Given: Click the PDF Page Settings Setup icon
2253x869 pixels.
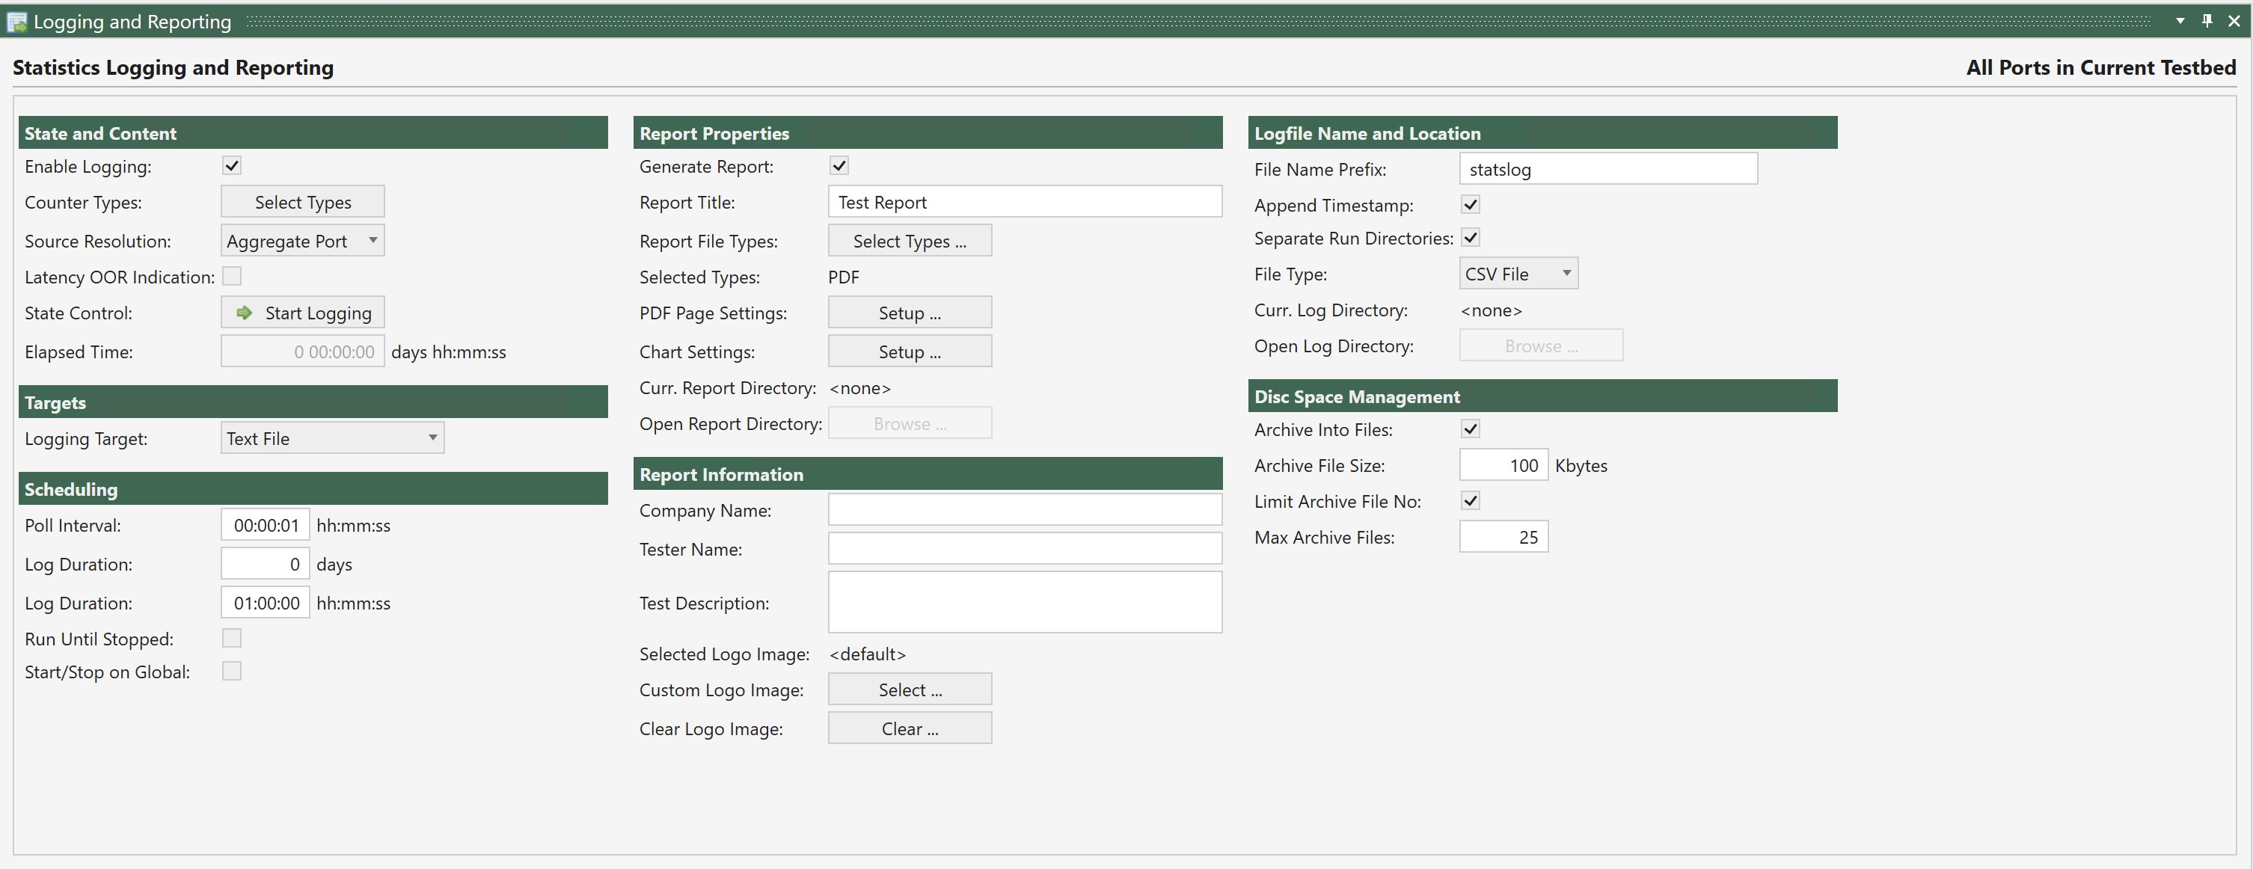Looking at the screenshot, I should (x=908, y=313).
